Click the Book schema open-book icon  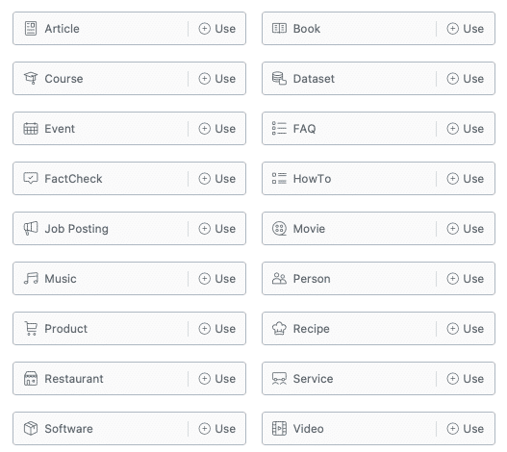click(x=279, y=29)
